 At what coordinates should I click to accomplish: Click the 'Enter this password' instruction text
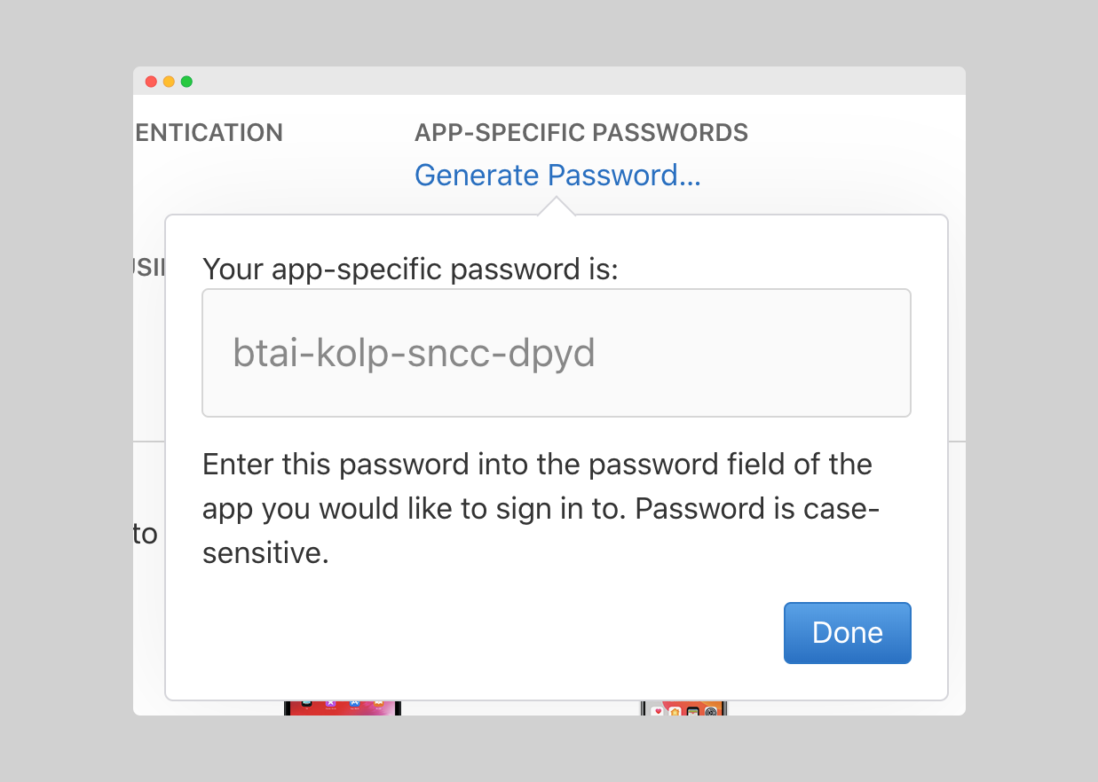point(537,508)
